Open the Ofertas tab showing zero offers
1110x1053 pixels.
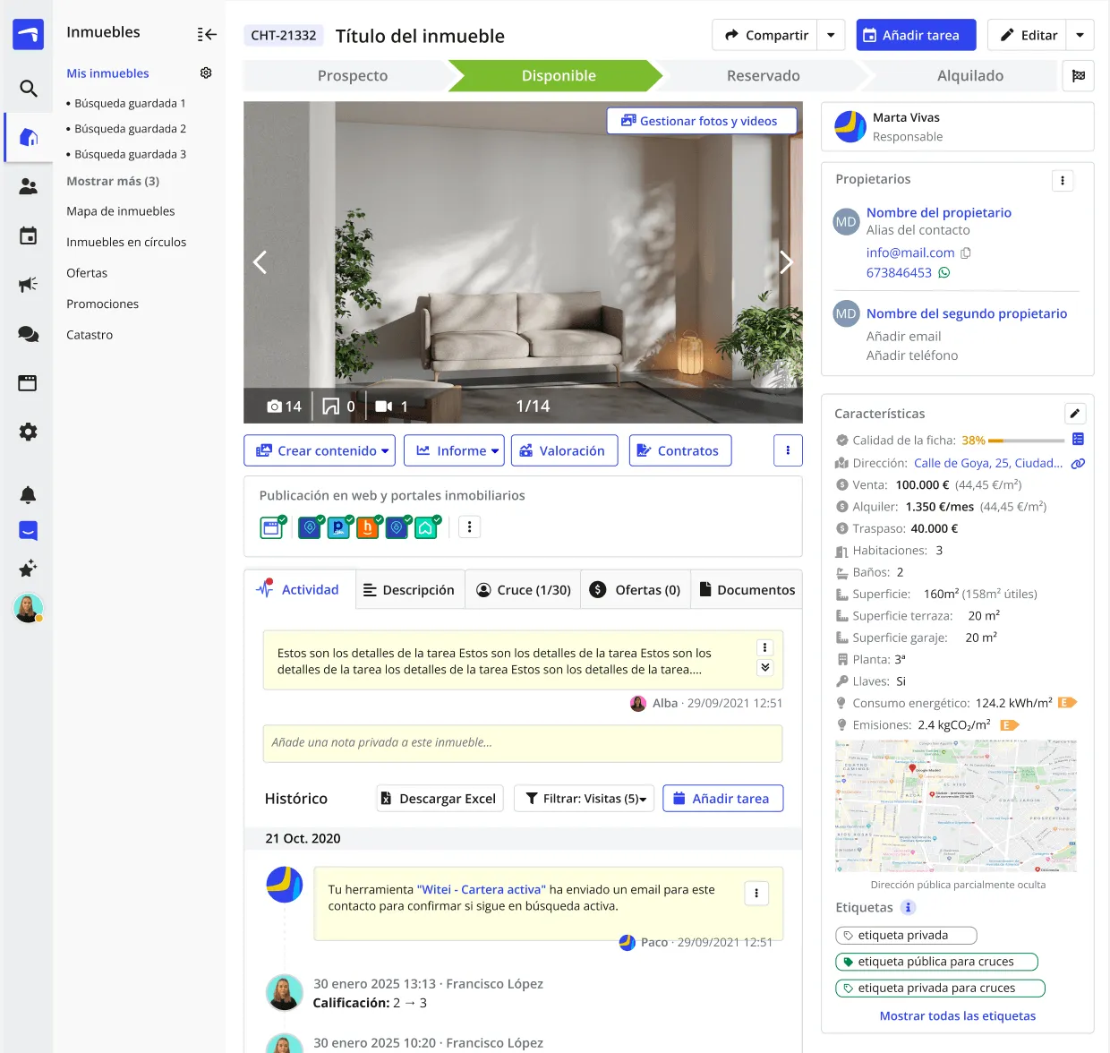coord(636,589)
